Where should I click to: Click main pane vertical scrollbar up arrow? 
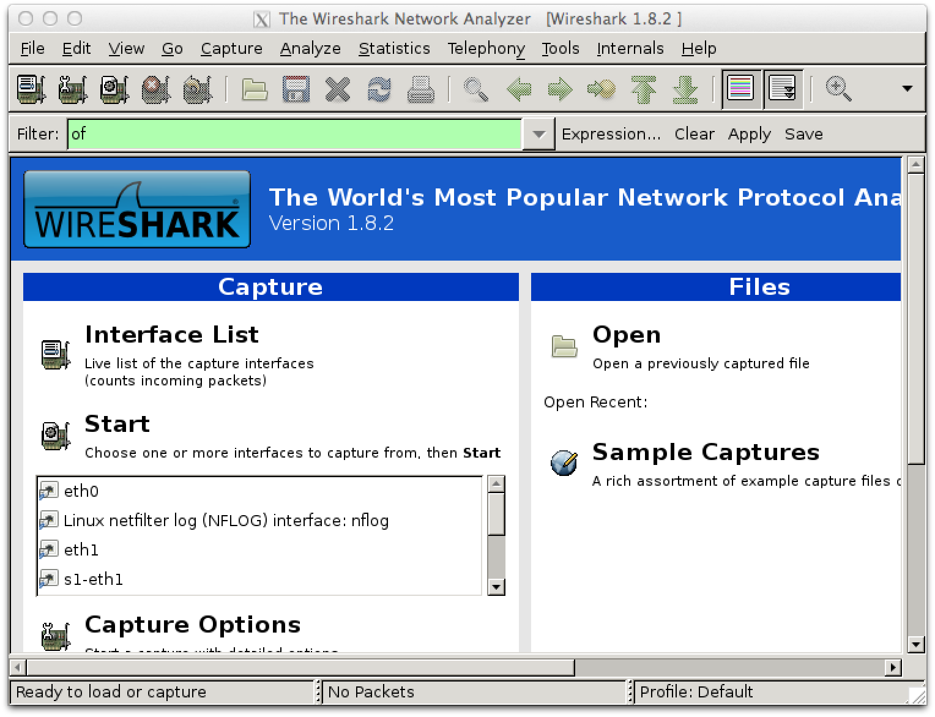click(916, 165)
